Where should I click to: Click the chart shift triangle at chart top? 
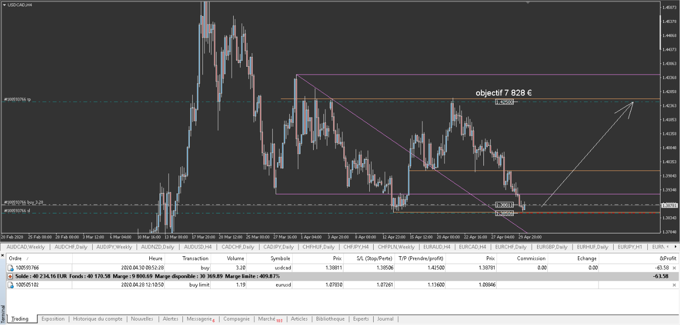(528, 2)
